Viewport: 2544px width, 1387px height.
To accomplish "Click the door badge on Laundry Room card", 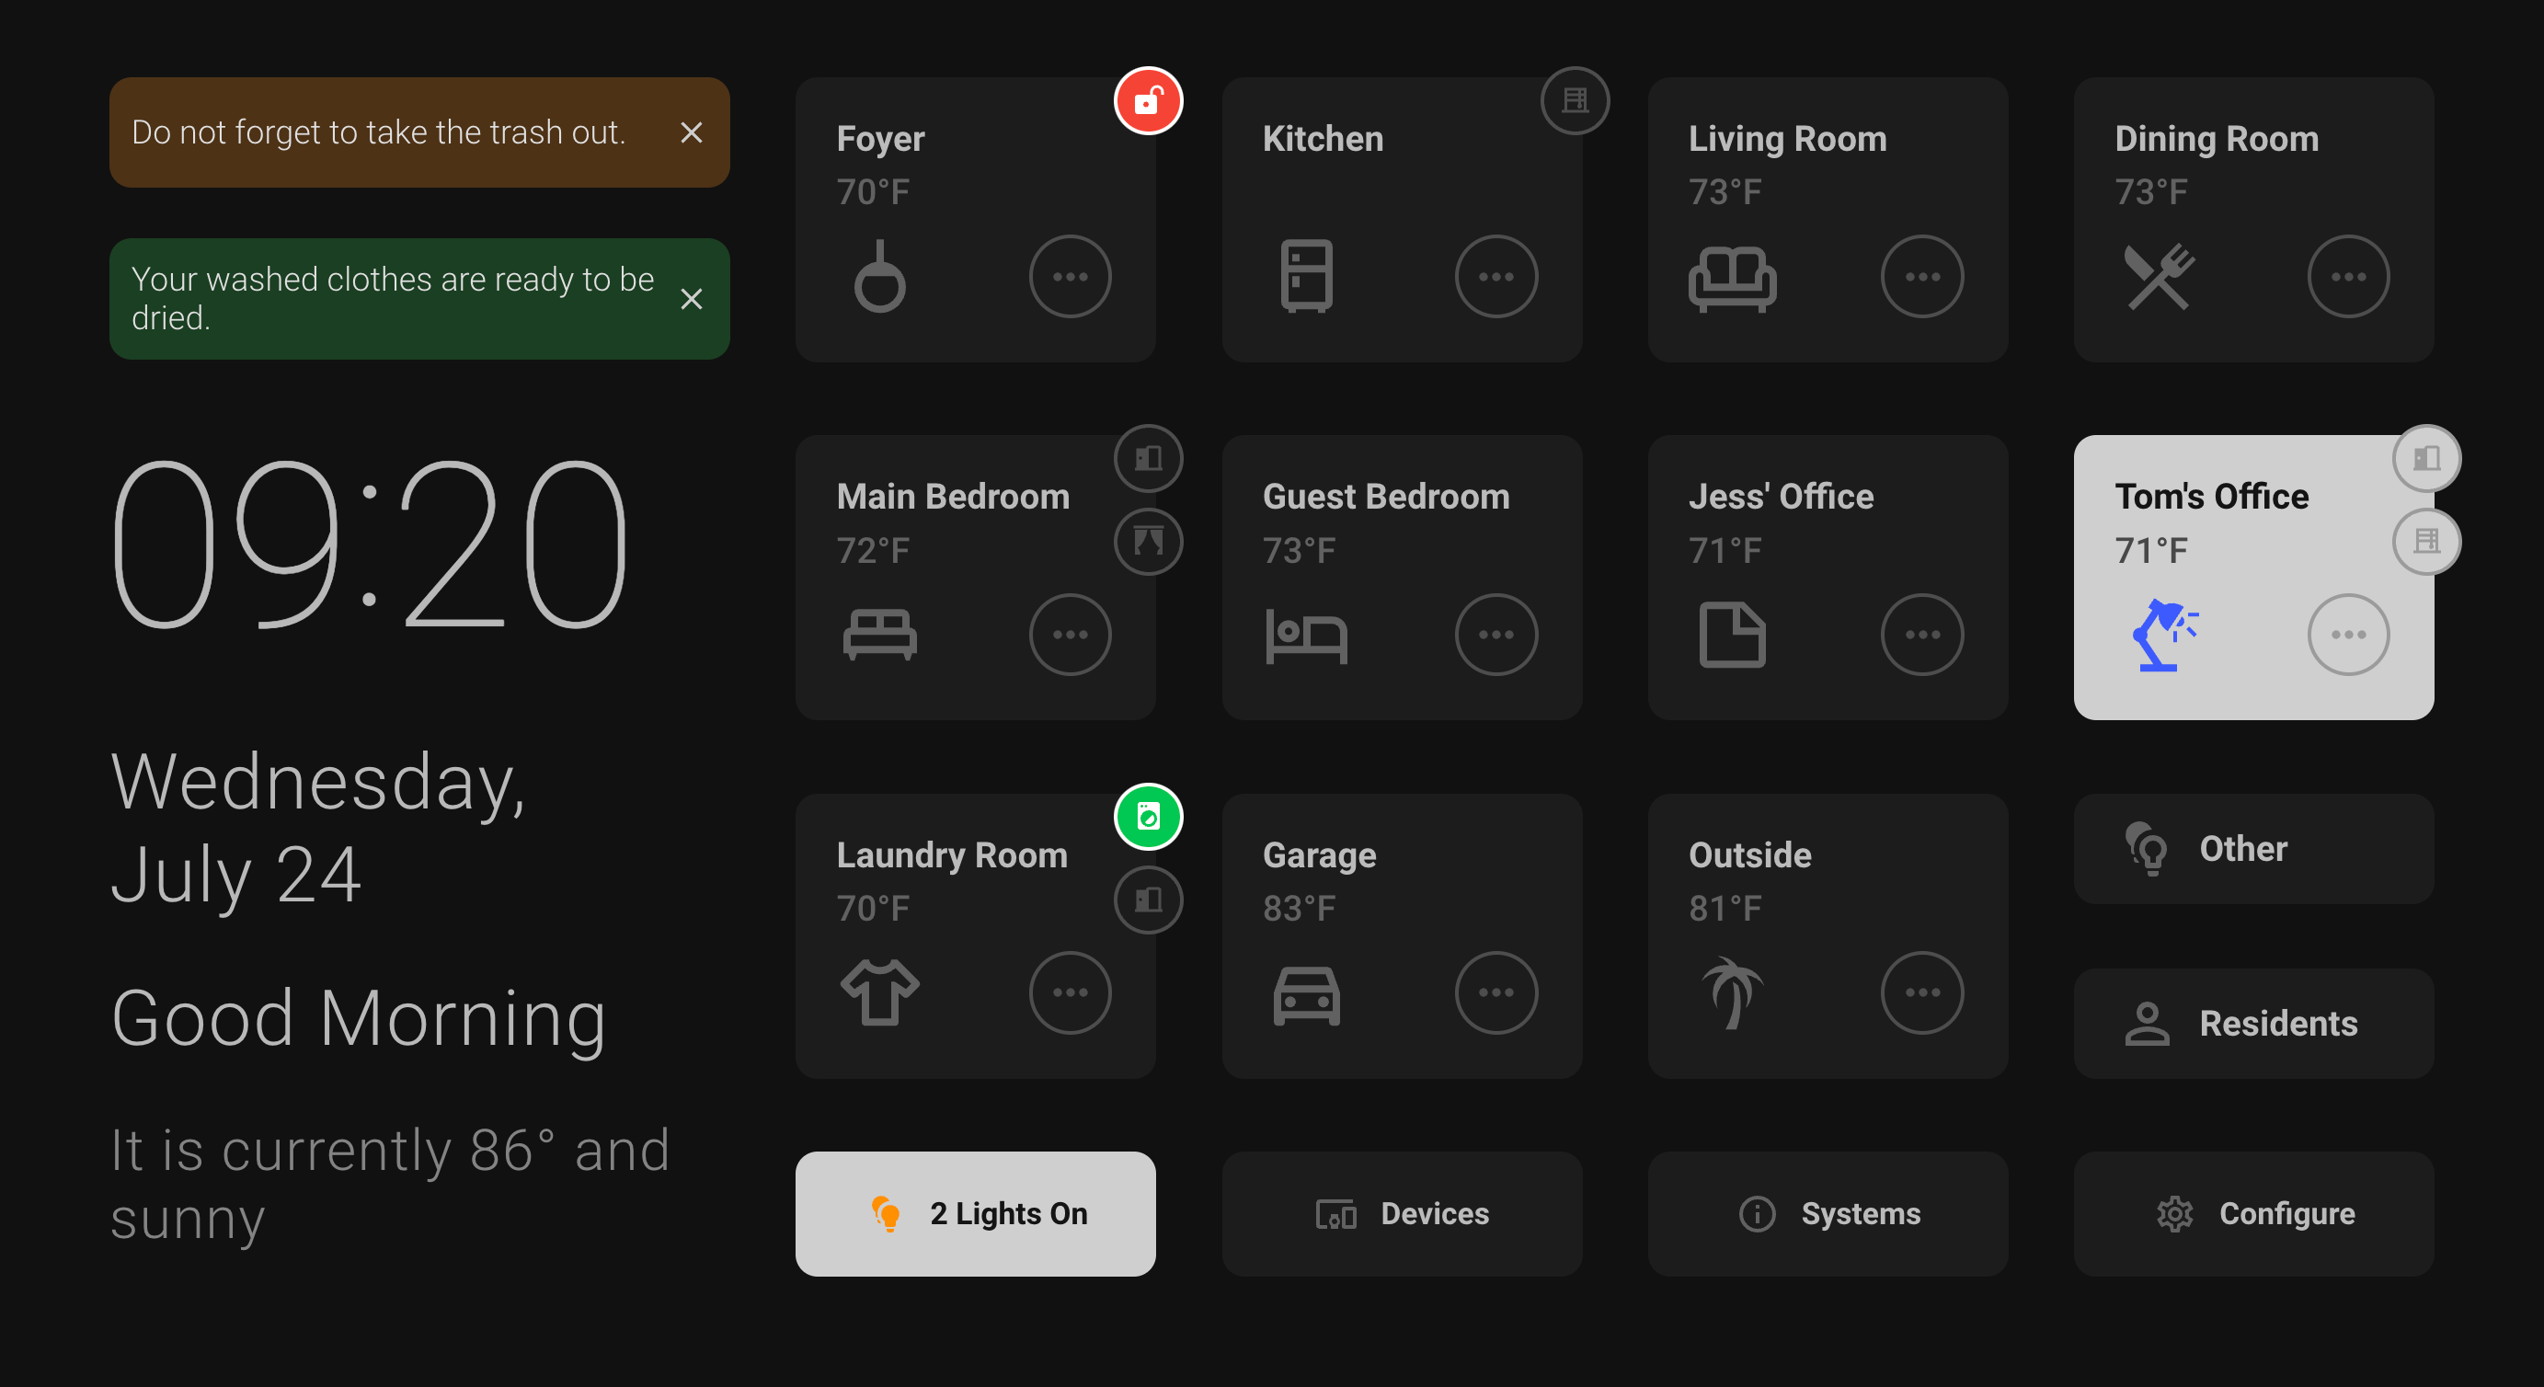I will [x=1148, y=899].
